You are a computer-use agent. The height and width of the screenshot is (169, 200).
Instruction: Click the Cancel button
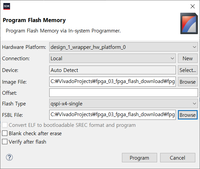(x=178, y=158)
